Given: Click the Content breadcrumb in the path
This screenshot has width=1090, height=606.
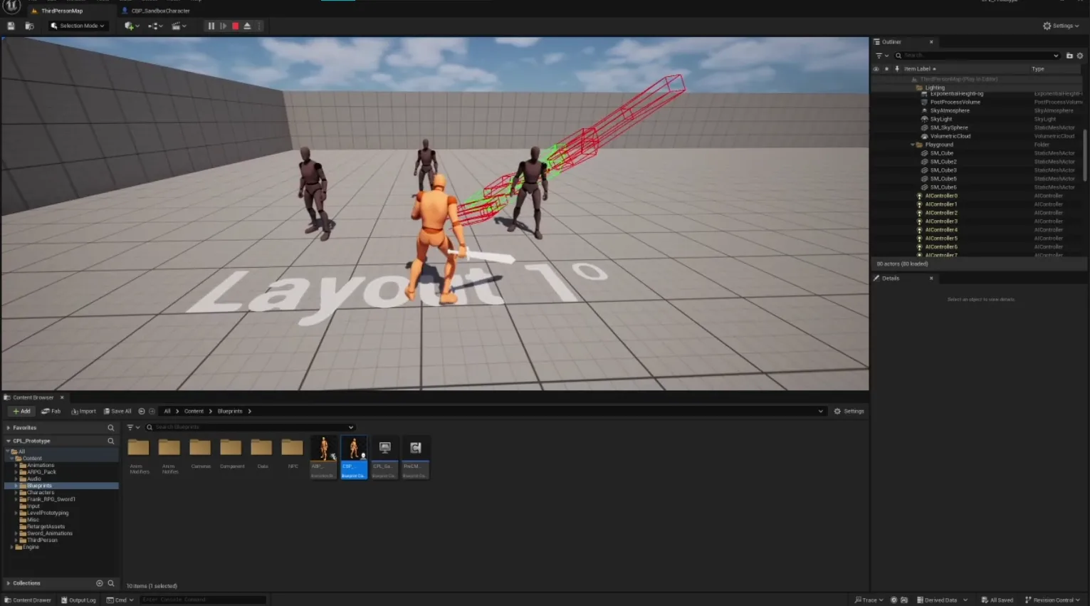Looking at the screenshot, I should tap(194, 411).
